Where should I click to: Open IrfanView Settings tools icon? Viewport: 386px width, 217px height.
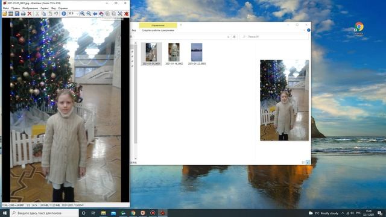120,13
